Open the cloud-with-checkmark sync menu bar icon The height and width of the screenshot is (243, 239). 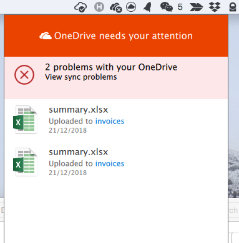(80, 7)
